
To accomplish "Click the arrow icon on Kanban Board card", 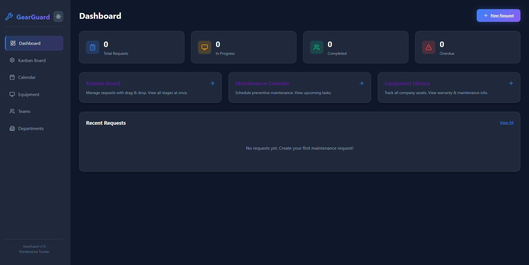I will (212, 83).
